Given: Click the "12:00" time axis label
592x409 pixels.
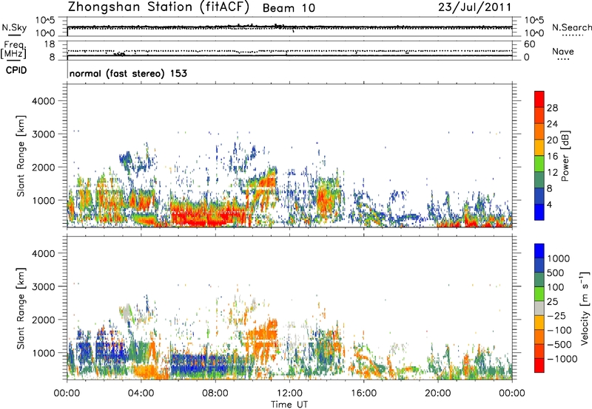Looking at the screenshot, I should click(289, 393).
